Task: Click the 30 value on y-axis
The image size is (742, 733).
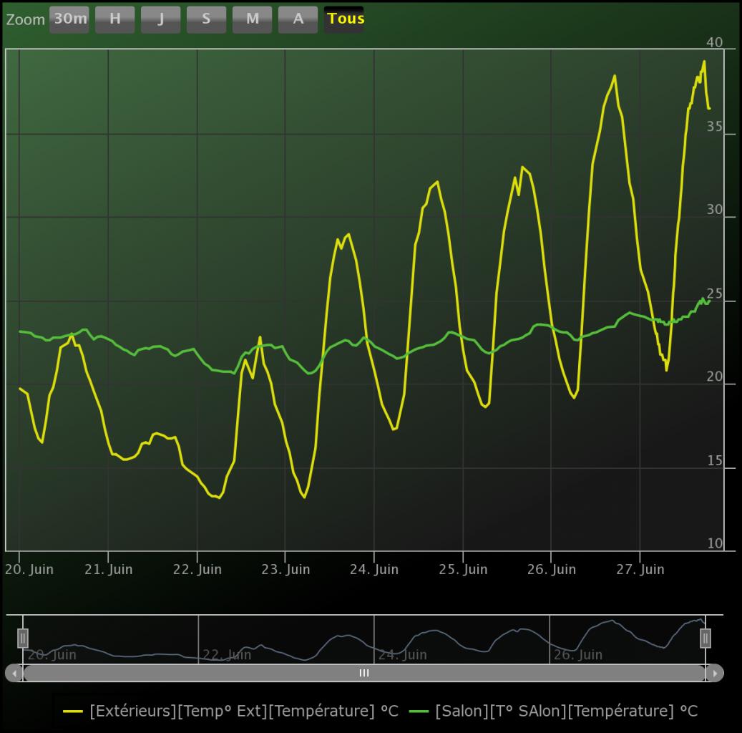Action: tap(715, 210)
